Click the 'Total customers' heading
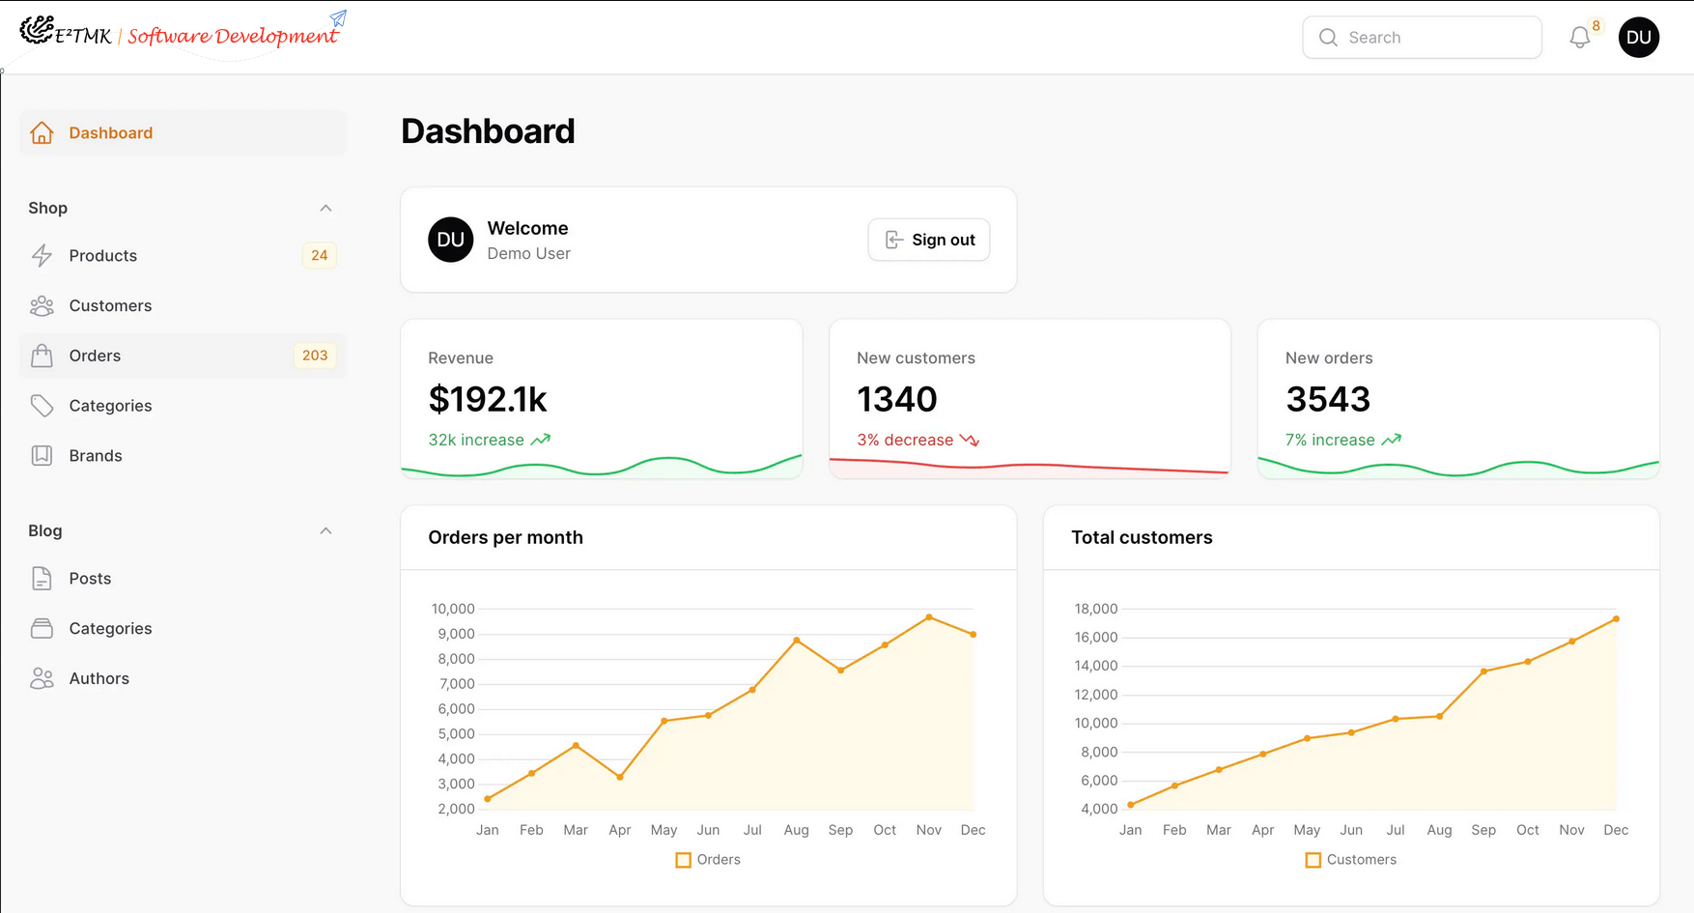1694x913 pixels. pos(1142,537)
